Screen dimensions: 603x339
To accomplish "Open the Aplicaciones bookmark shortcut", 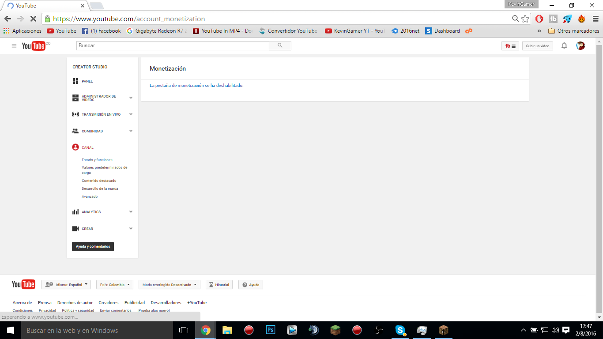I will pos(22,31).
